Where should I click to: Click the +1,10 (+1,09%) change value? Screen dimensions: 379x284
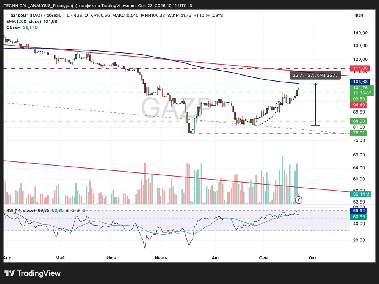208,15
